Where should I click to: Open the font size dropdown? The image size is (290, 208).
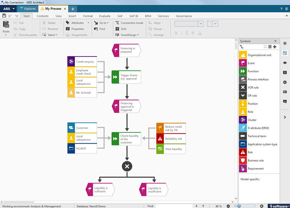[x=215, y=24]
